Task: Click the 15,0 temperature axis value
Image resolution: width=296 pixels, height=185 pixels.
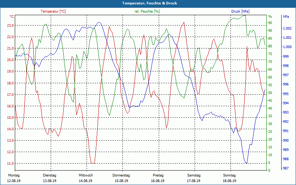Action: 10,118
